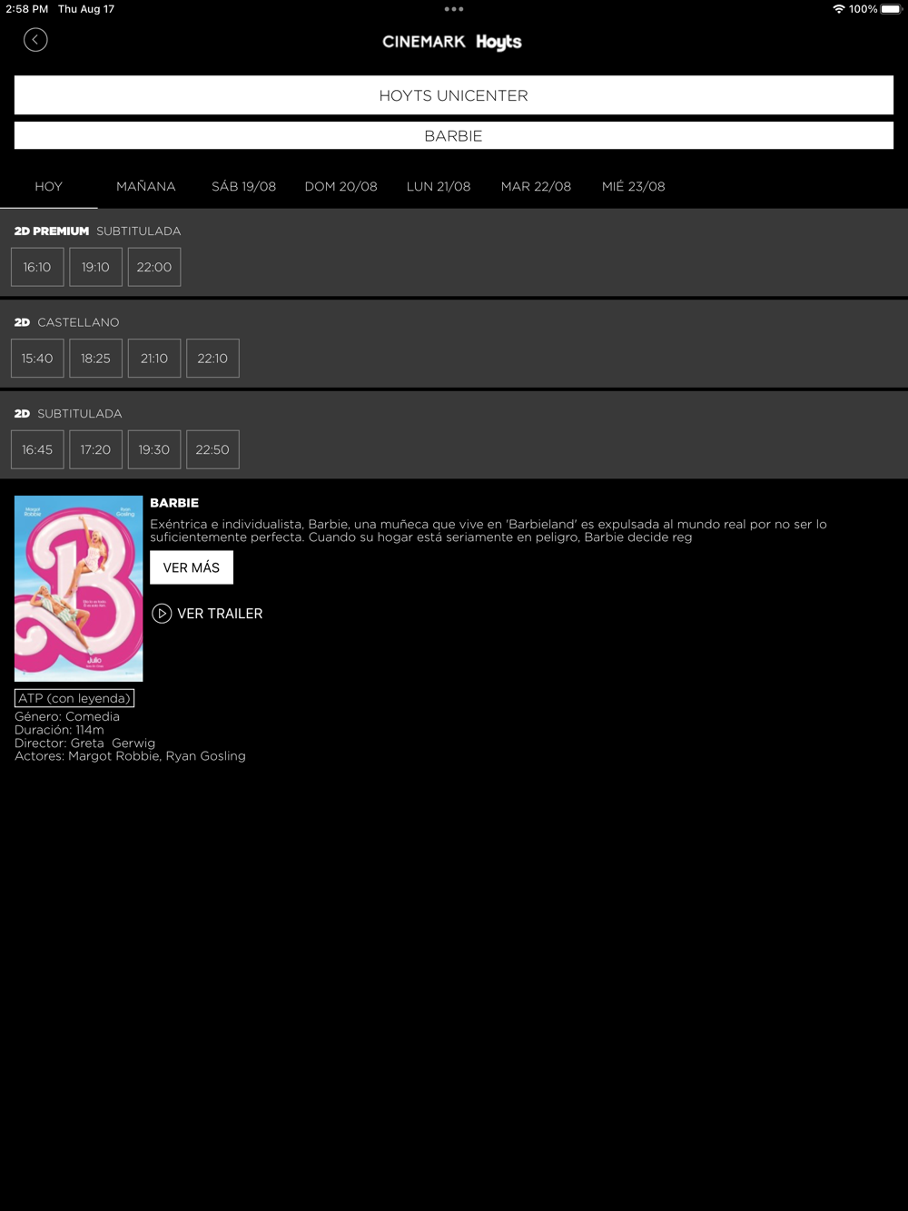Viewport: 908px width, 1211px height.
Task: Tap the VER TRAILER link text
Action: [220, 614]
